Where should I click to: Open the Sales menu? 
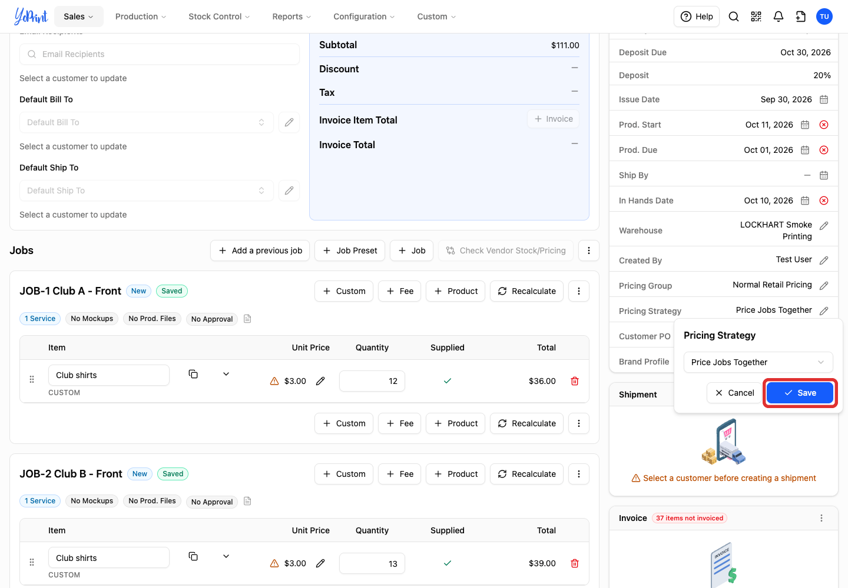click(x=79, y=16)
